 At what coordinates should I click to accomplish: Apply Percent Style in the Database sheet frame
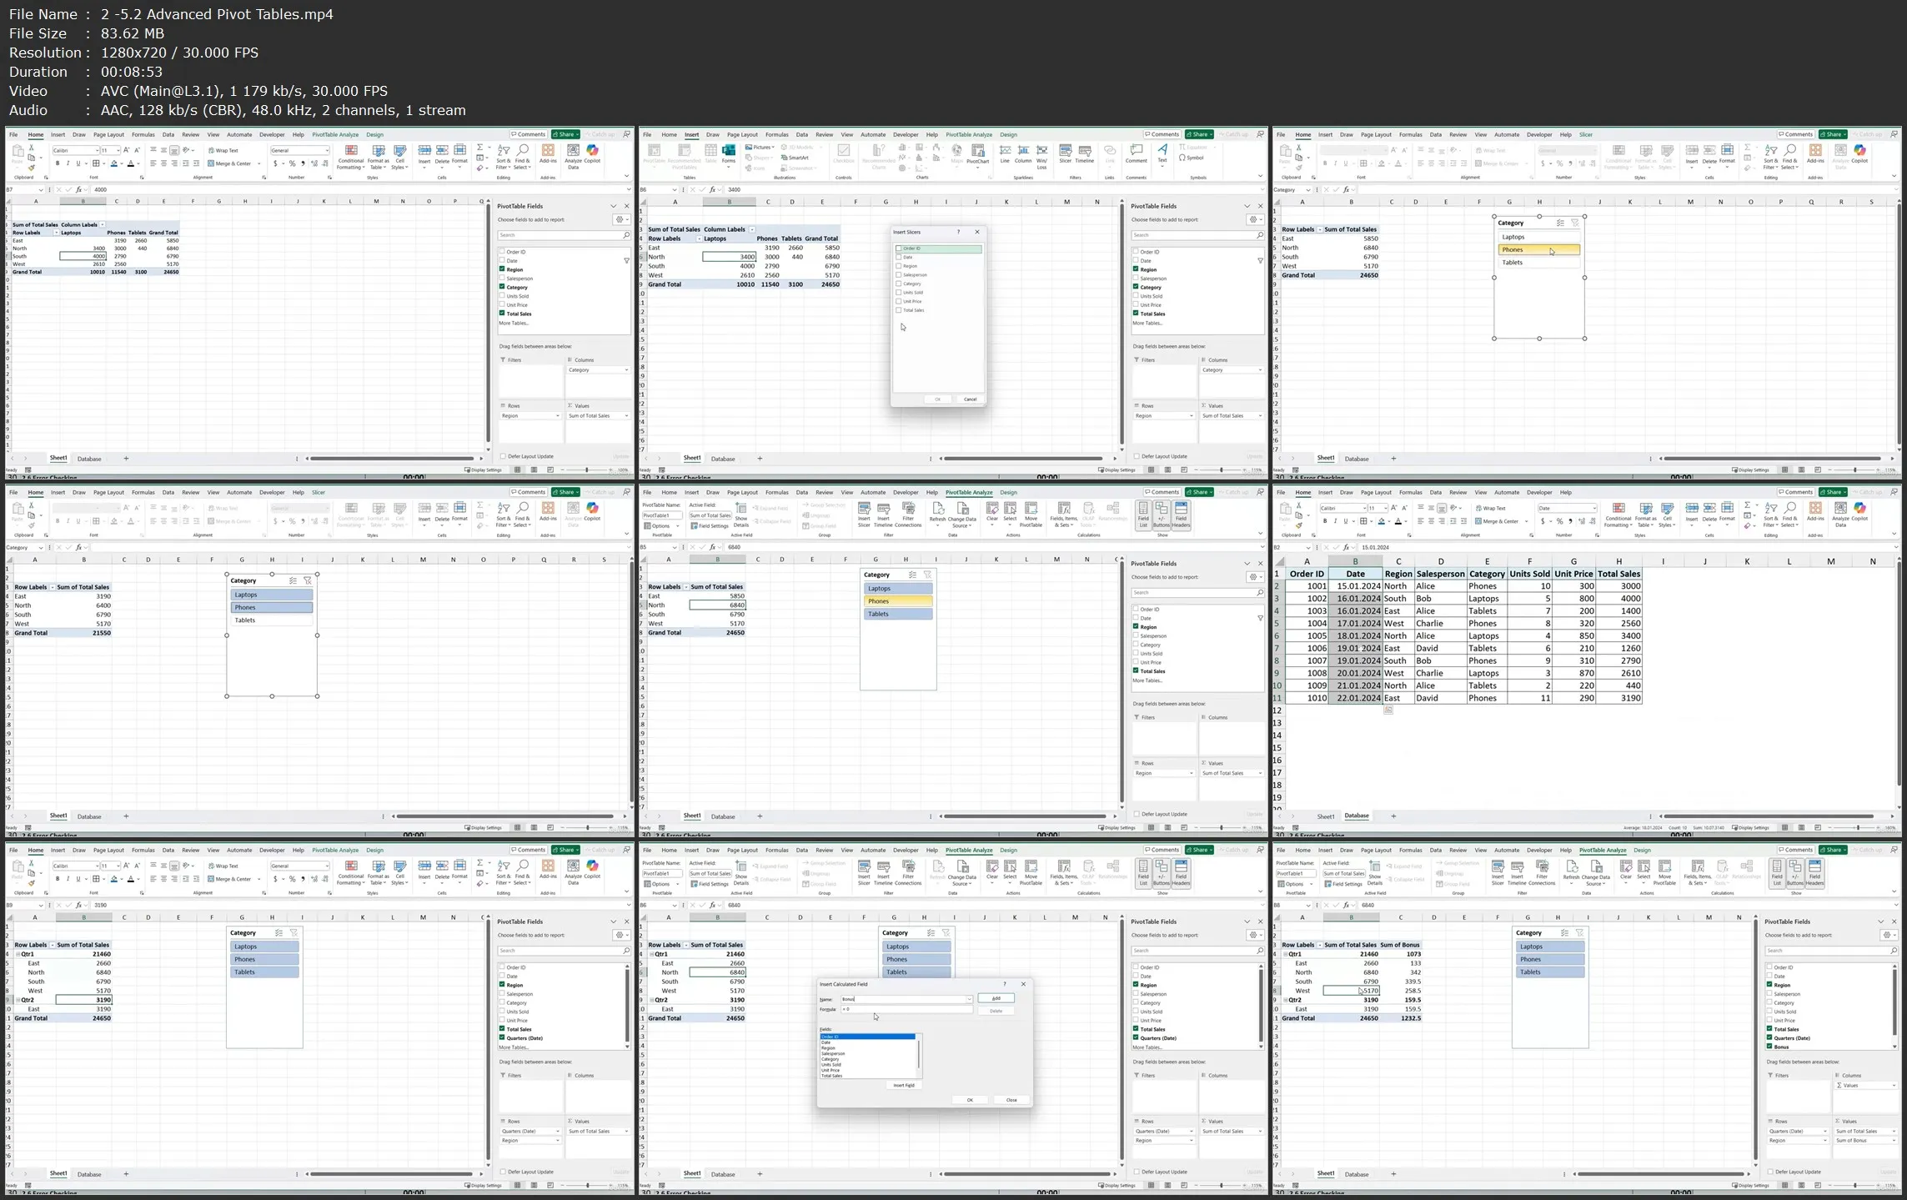click(x=1559, y=521)
